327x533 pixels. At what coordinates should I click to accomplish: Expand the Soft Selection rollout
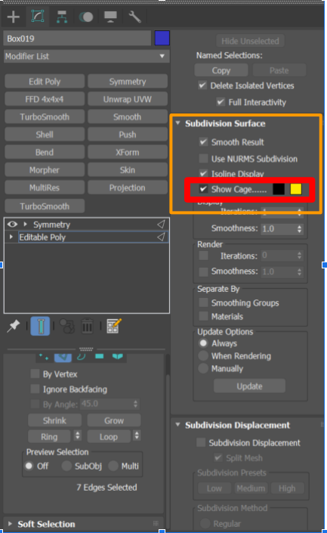pyautogui.click(x=10, y=524)
